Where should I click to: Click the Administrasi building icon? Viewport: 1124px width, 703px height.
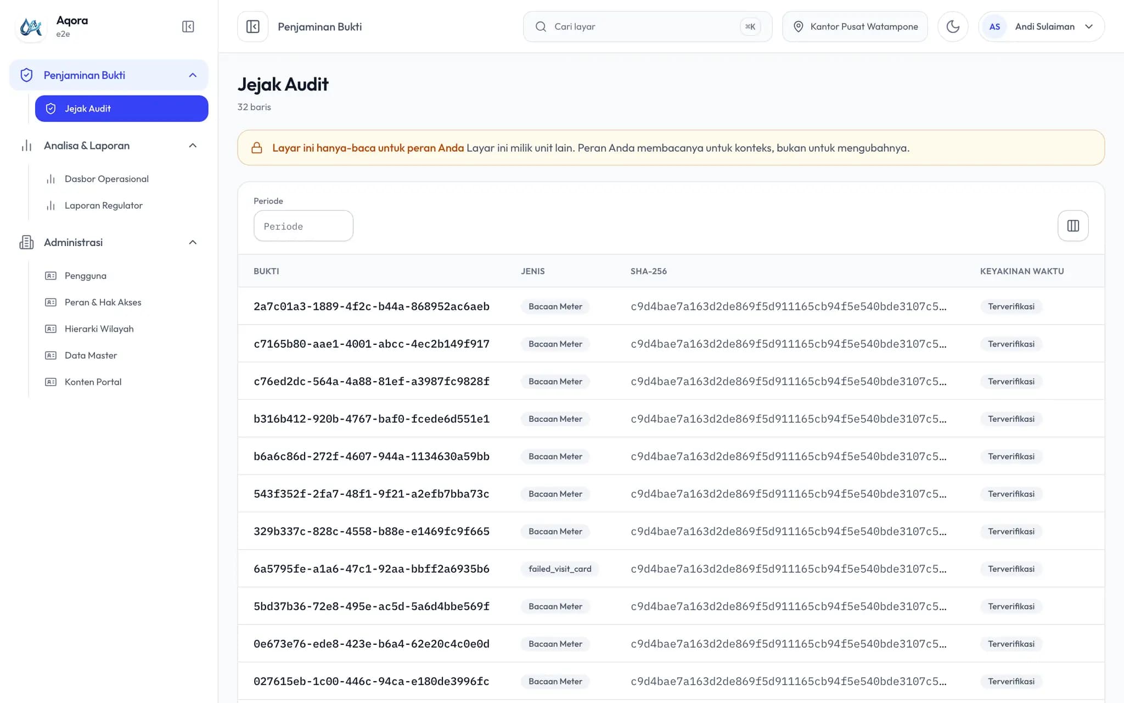[x=26, y=242]
